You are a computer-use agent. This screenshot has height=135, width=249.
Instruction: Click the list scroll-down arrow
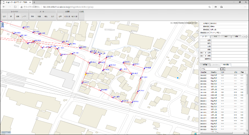coord(247,131)
